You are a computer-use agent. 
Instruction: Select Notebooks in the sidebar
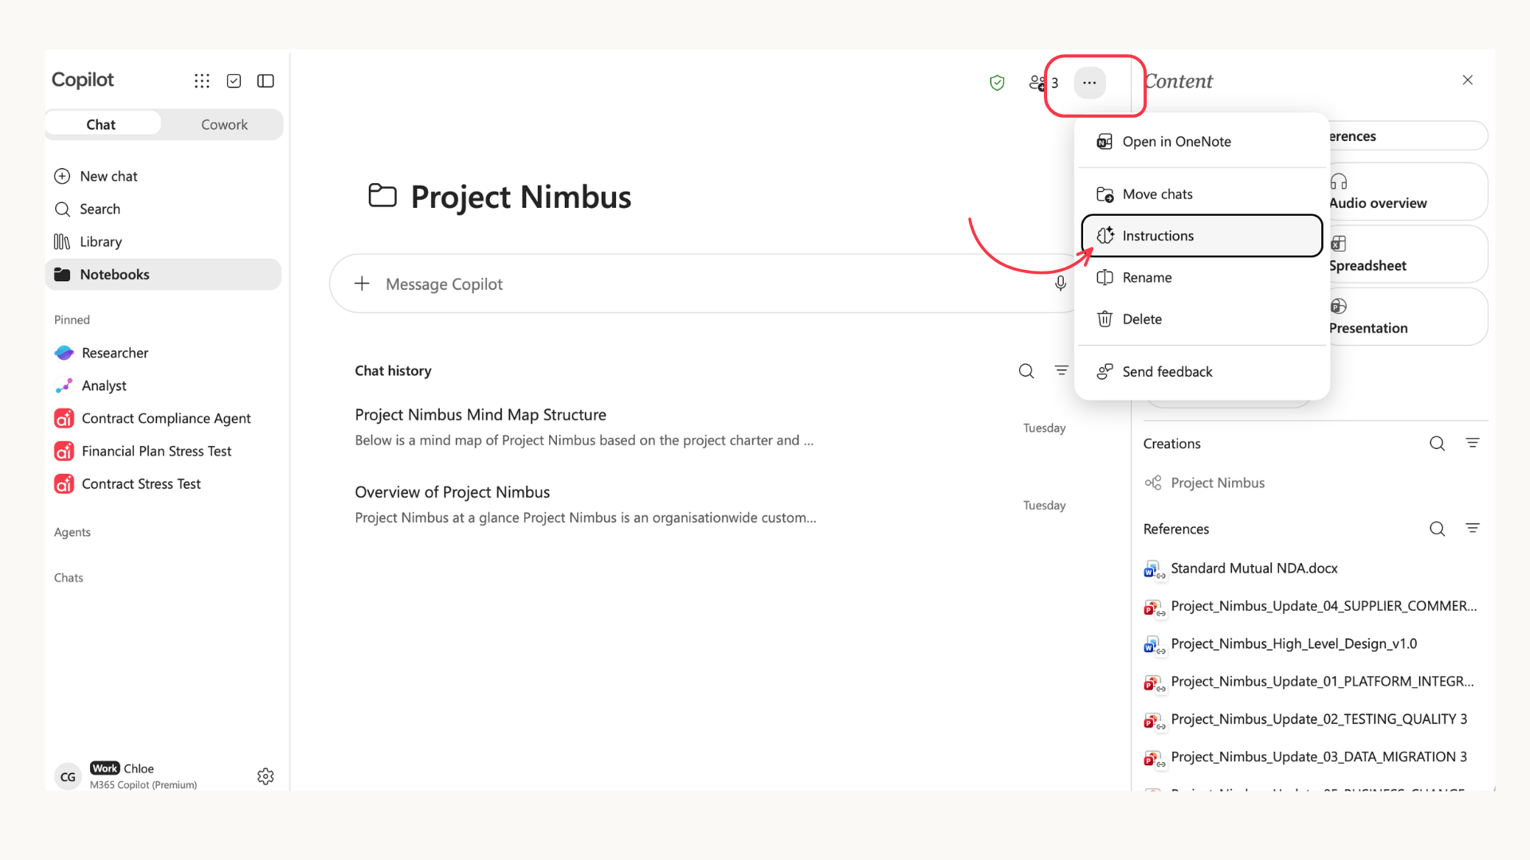[x=163, y=274]
